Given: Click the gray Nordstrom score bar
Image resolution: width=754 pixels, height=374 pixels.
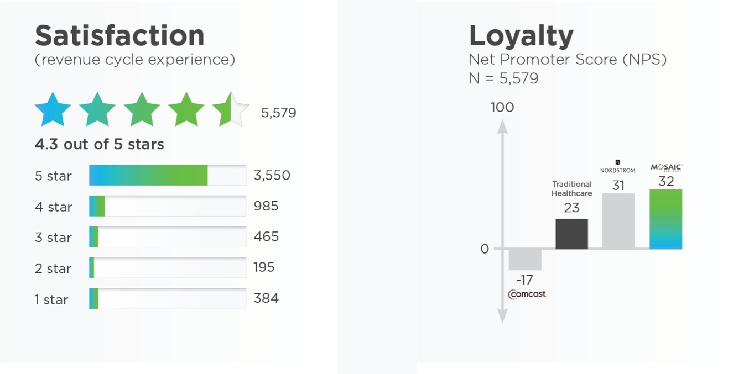Looking at the screenshot, I should (618, 221).
